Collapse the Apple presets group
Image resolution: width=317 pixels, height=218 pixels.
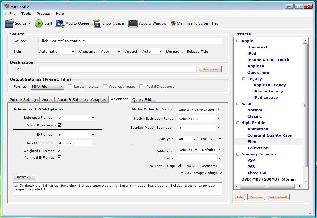point(238,41)
